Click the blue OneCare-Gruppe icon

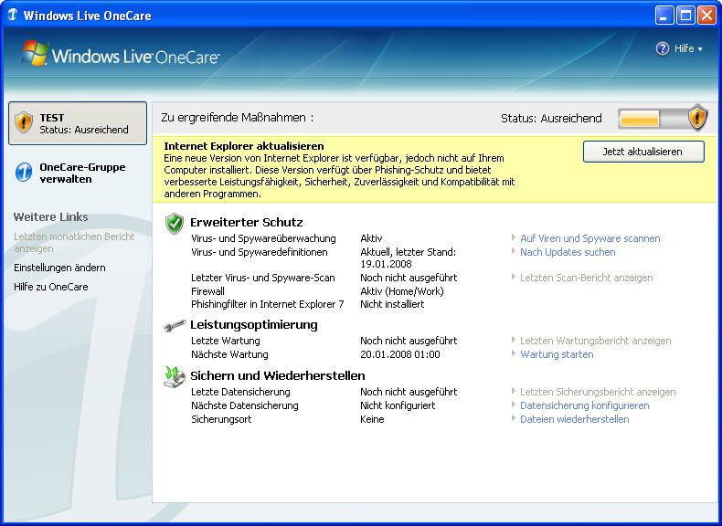pyautogui.click(x=24, y=173)
